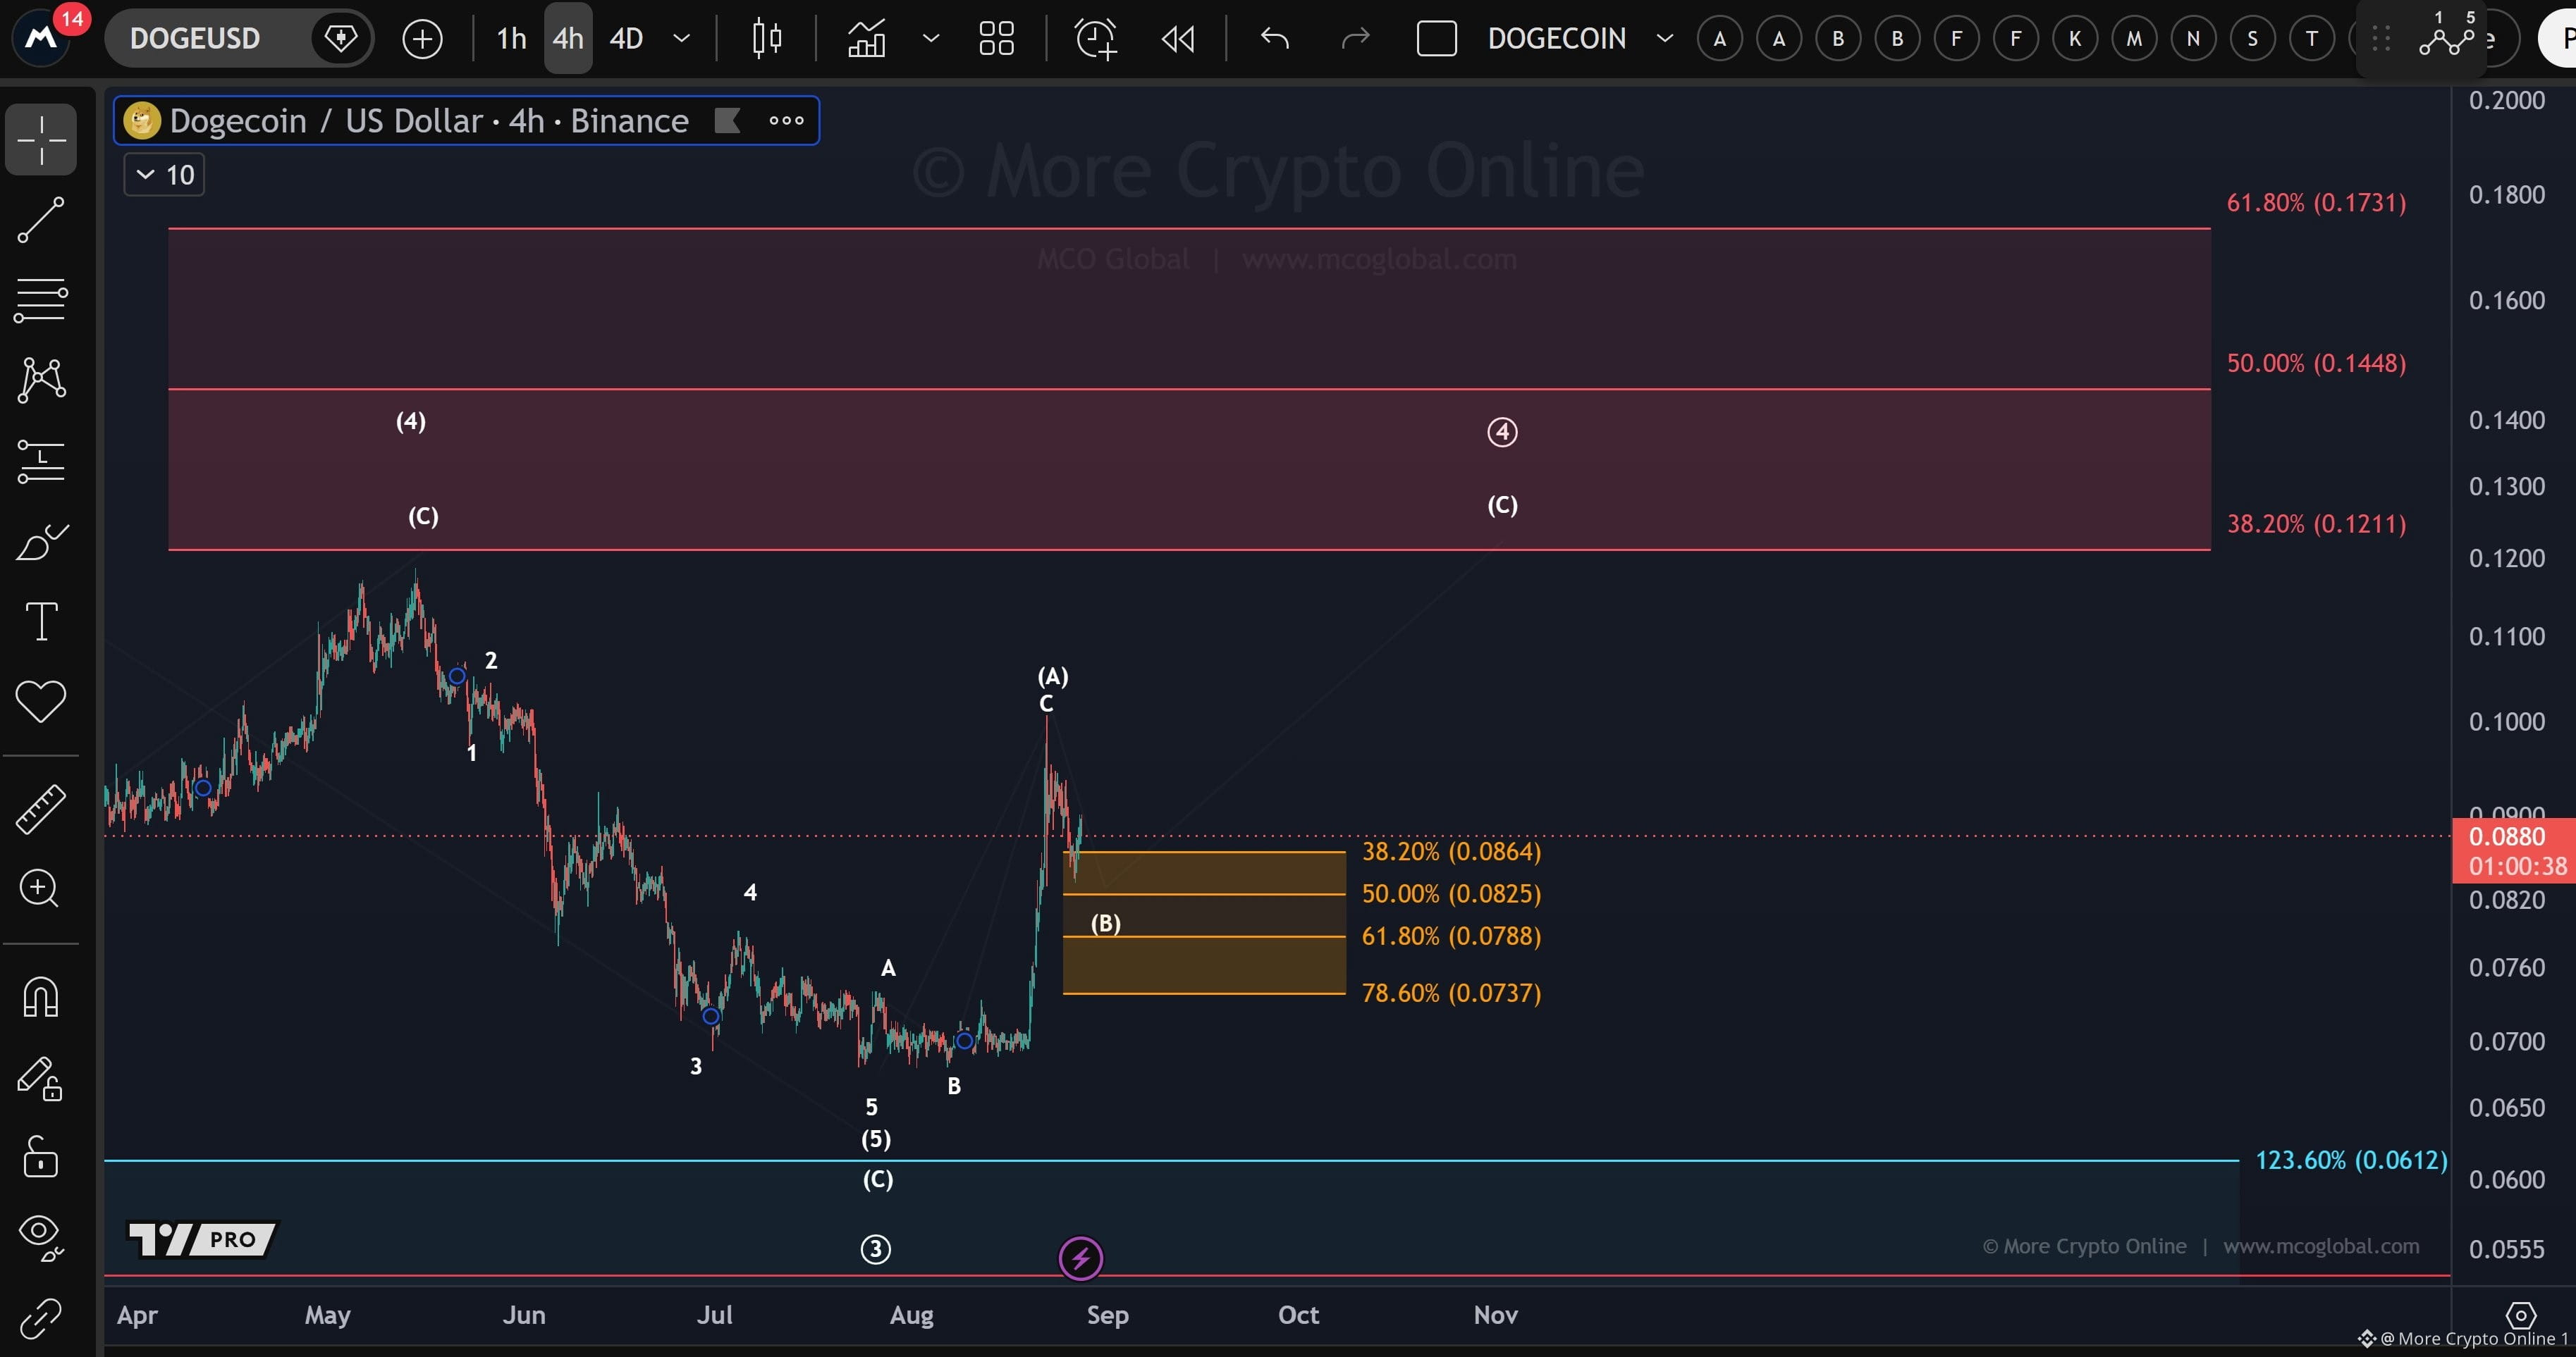This screenshot has height=1357, width=2576.
Task: Click the purple lightning event marker
Action: tap(1080, 1258)
